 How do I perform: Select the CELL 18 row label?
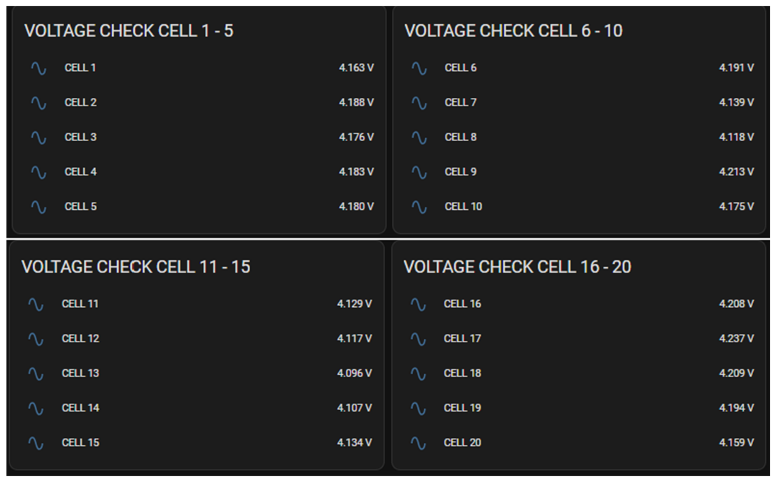[x=462, y=373]
